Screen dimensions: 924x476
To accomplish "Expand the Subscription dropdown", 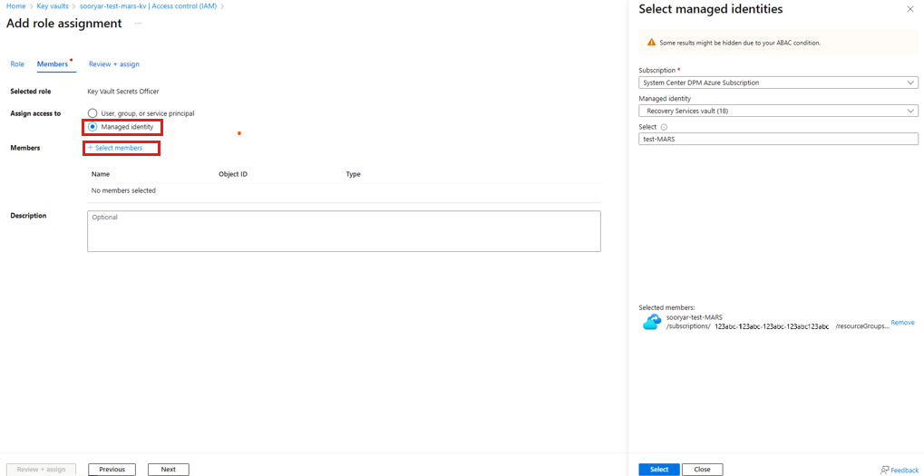I will pos(778,83).
